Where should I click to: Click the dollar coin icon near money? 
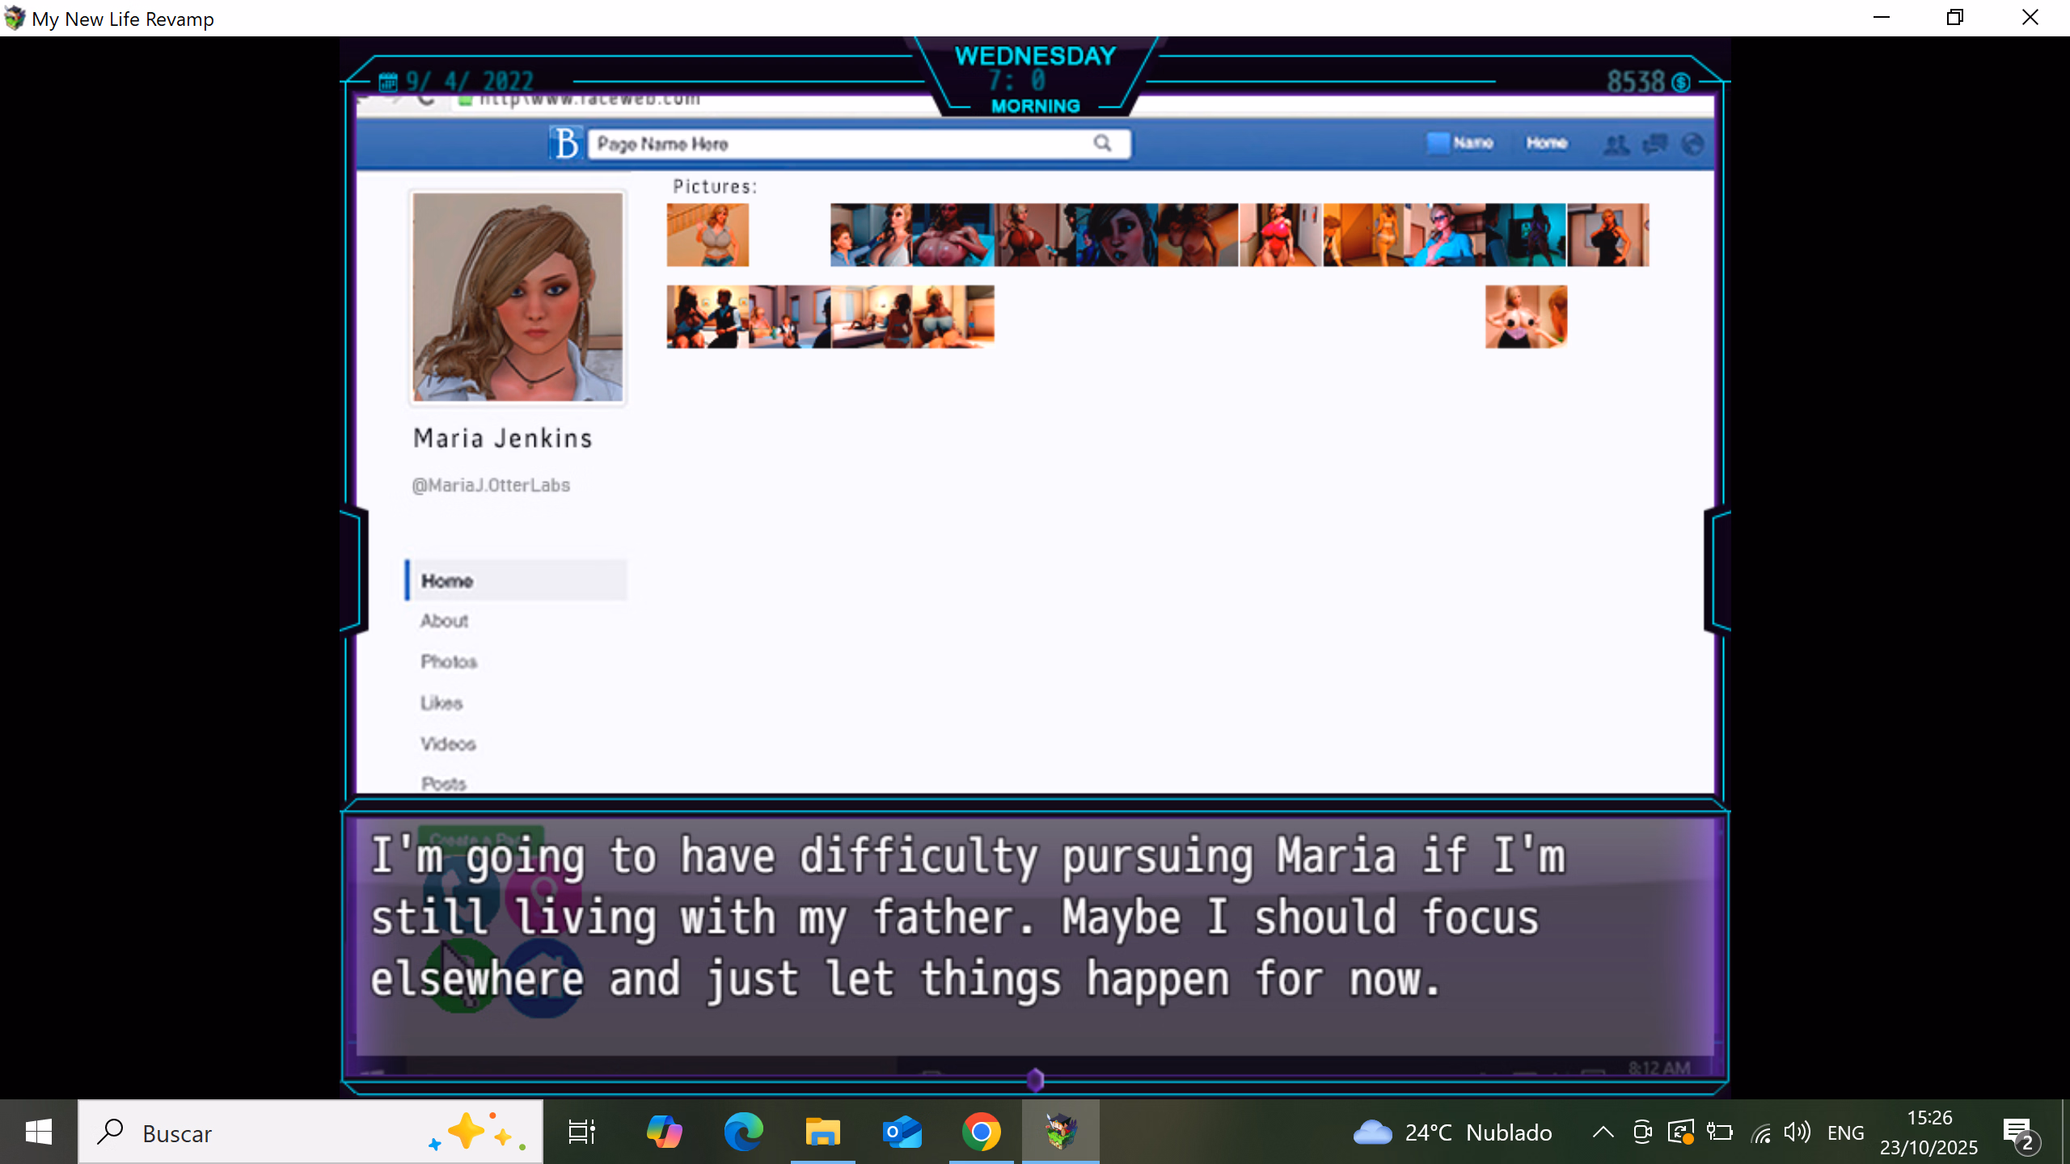[x=1681, y=82]
